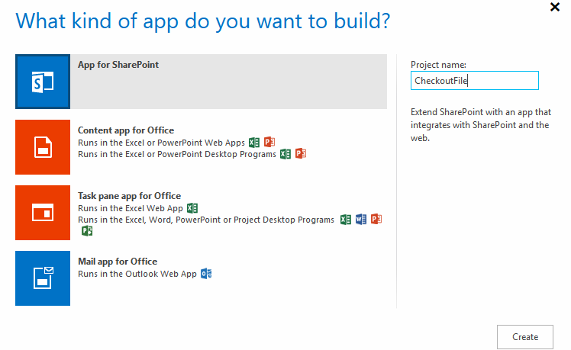
Task: Choose "Content app for Office" option text
Action: coord(126,130)
